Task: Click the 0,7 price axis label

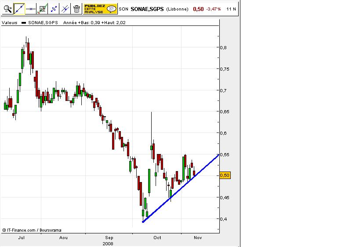Action: (223, 90)
